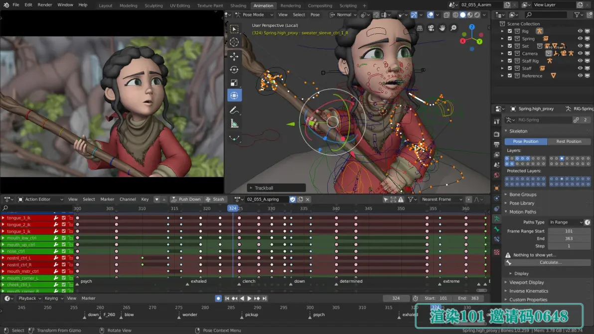Screen dimensions: 594x334
Task: Toggle the tongue_3_ik channel mute checkbox
Action: (x=64, y=218)
